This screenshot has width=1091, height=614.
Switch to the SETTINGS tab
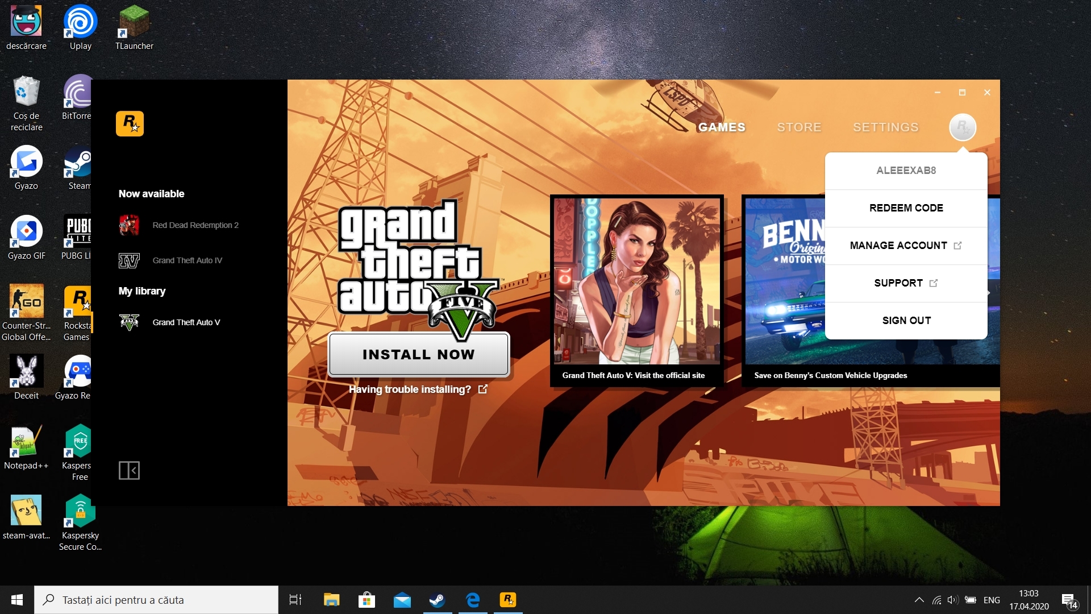coord(885,127)
